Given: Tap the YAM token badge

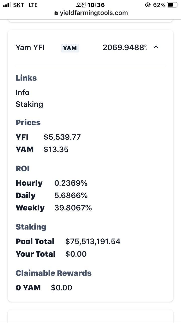Looking at the screenshot, I should [x=70, y=48].
